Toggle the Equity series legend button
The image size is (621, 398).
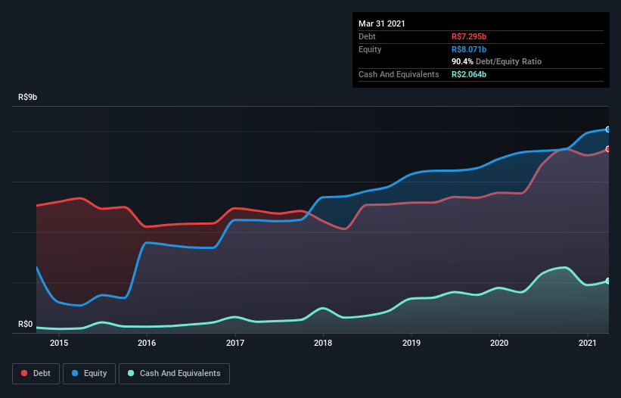coord(89,374)
